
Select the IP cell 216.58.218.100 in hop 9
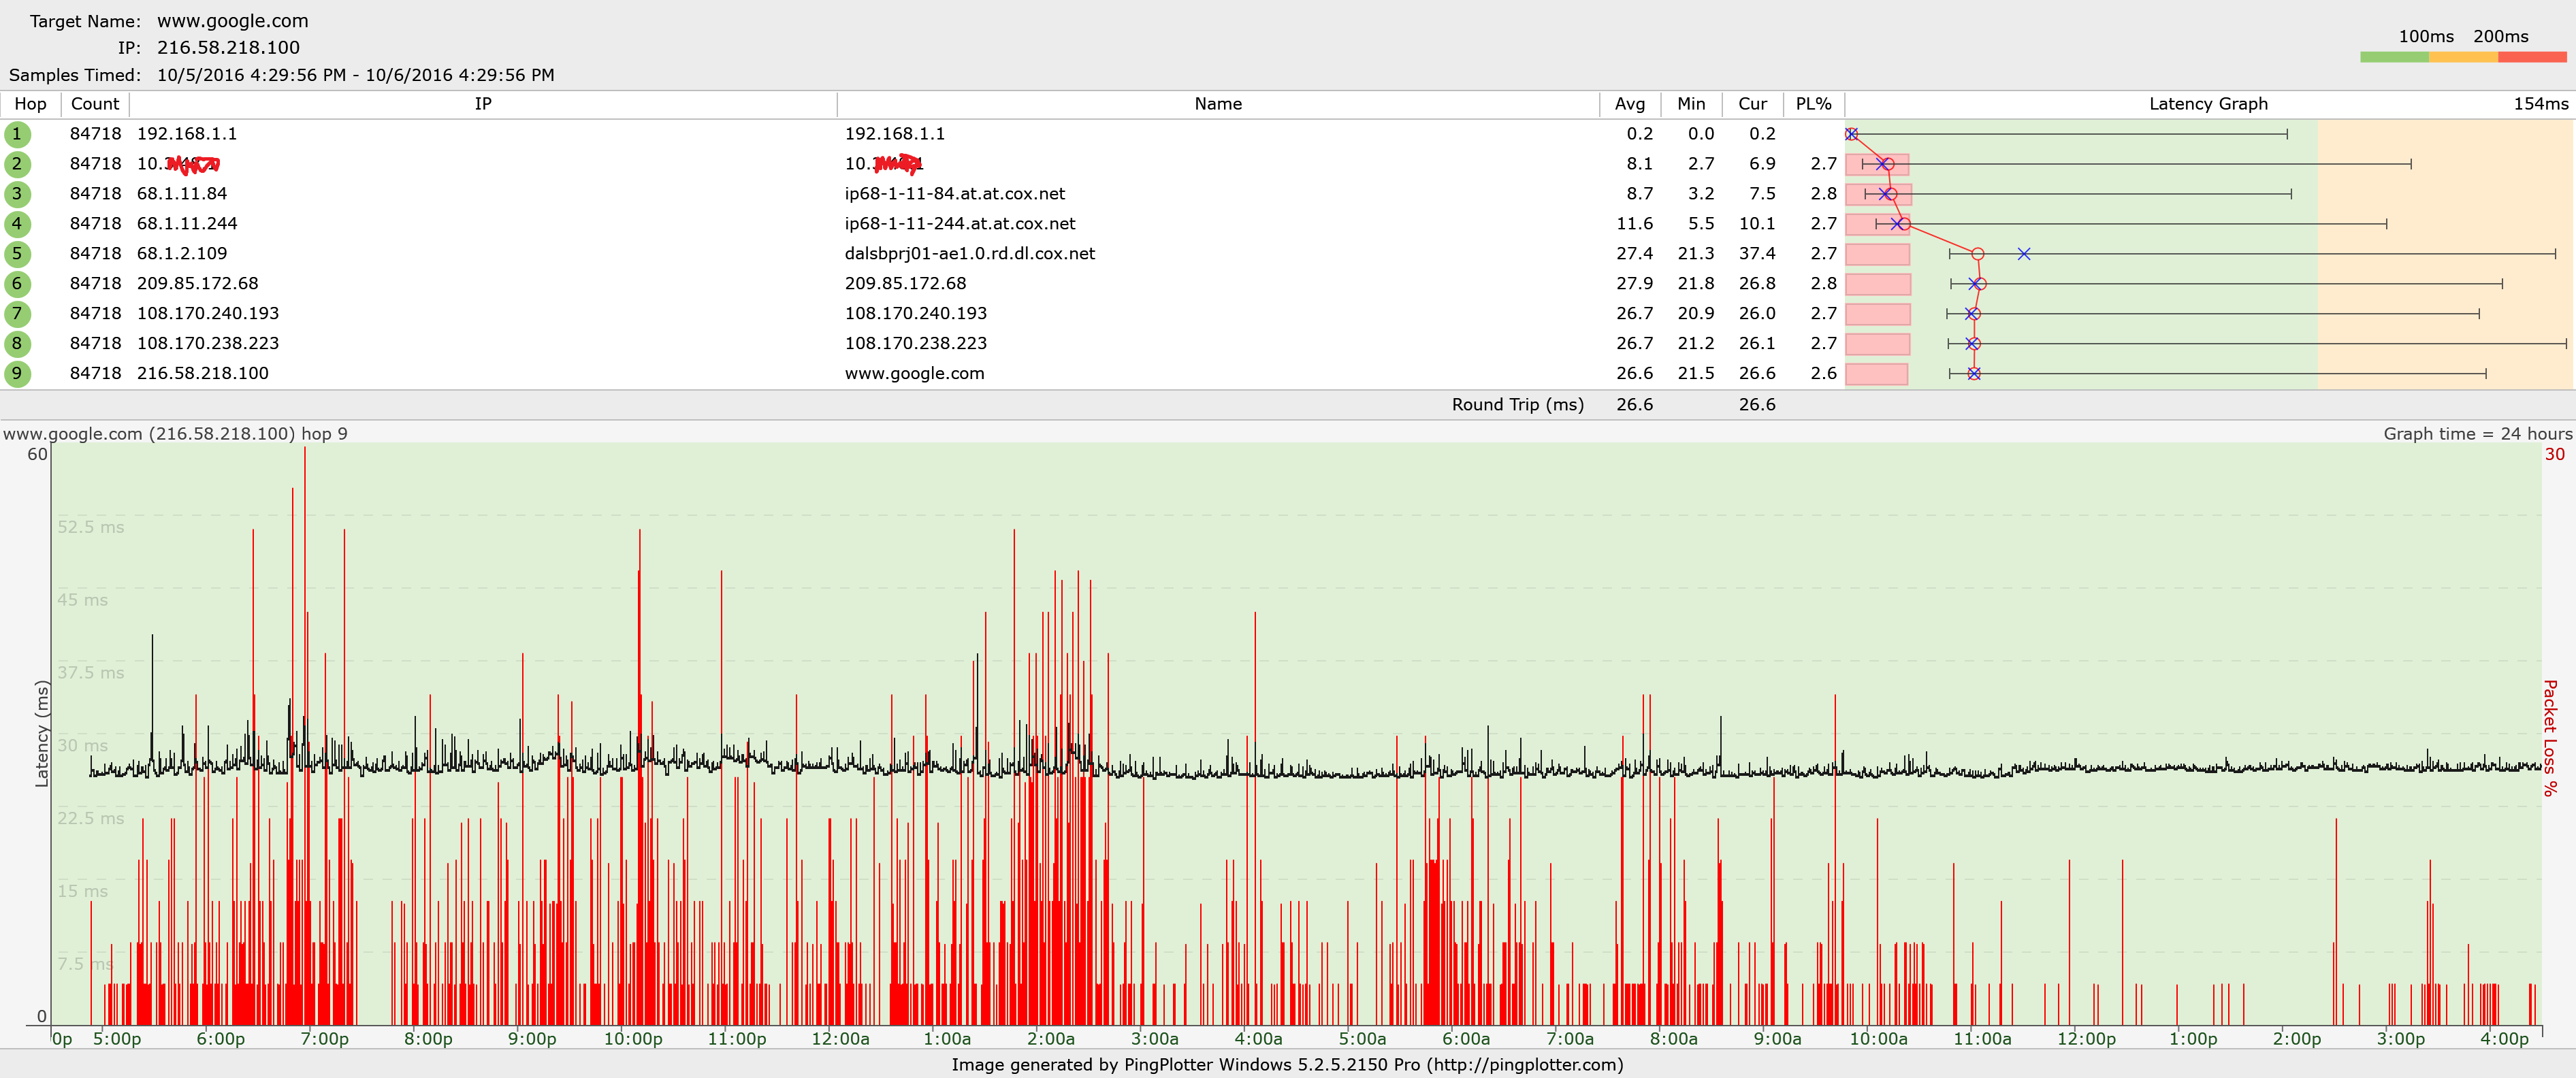[203, 374]
